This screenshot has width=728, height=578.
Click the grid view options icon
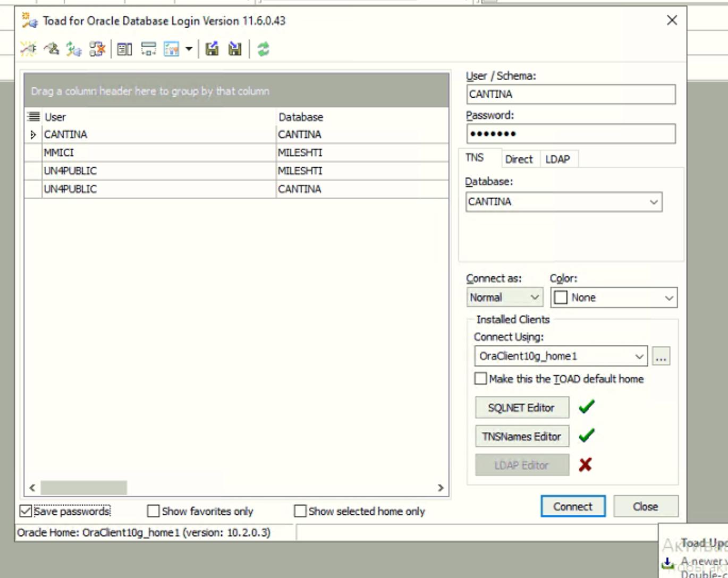[172, 49]
